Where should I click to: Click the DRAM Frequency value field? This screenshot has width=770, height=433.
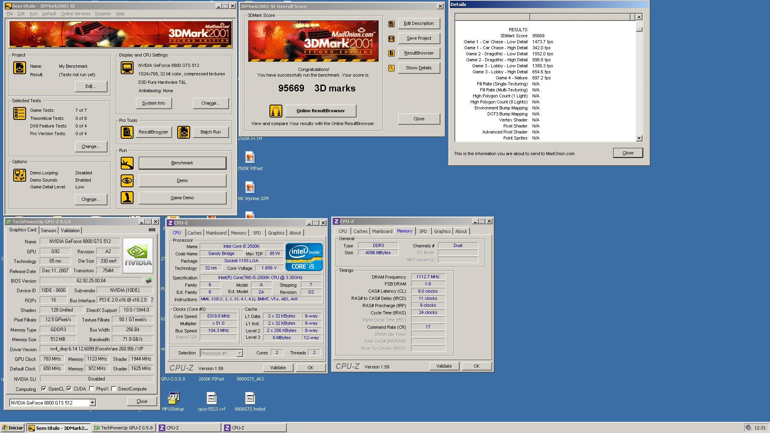(x=428, y=277)
